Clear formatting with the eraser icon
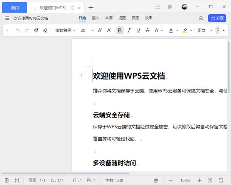The width and height of the screenshot is (231, 185). [x=45, y=30]
